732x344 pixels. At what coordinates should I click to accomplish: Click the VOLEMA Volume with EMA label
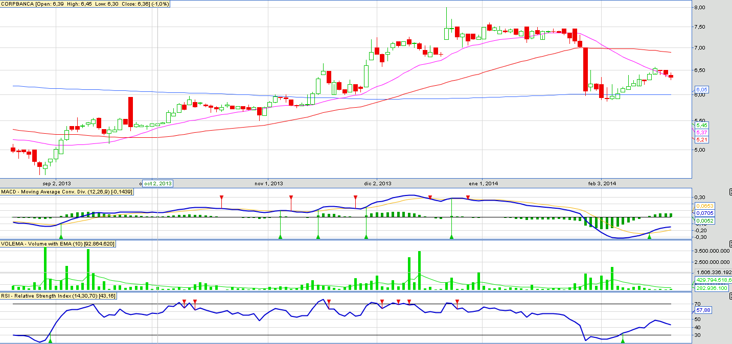click(x=58, y=244)
